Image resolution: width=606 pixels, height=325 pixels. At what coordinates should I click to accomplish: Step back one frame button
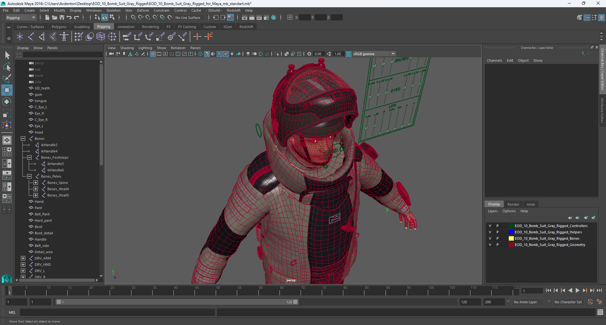(x=556, y=290)
